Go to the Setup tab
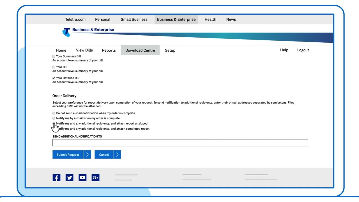The width and height of the screenshot is (359, 202). click(x=170, y=50)
